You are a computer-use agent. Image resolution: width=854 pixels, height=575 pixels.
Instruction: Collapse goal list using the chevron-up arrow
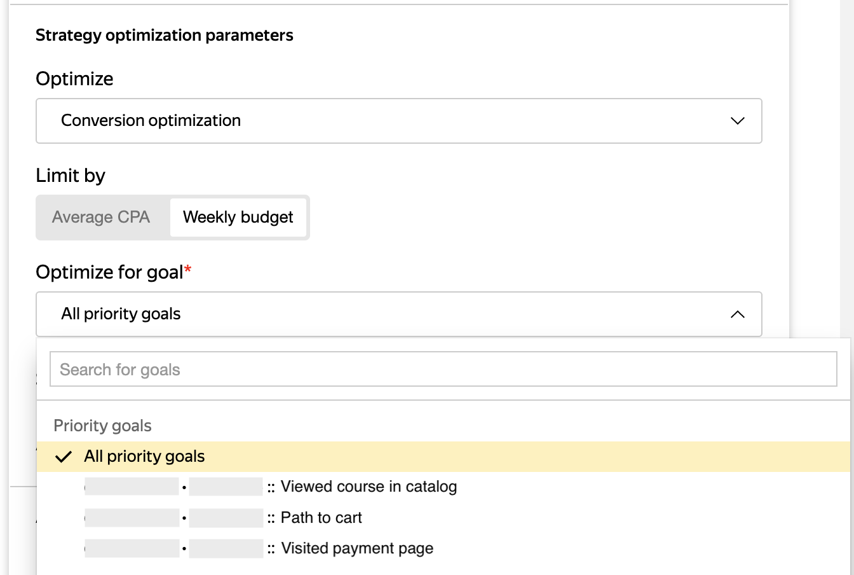pos(737,314)
